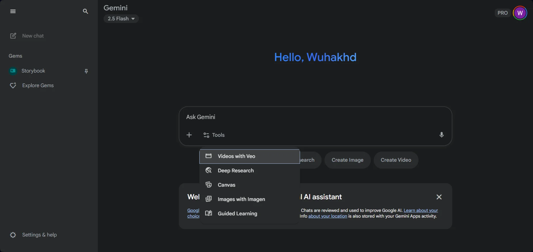Open chat search with the magnifier icon
533x252 pixels.
pyautogui.click(x=85, y=11)
